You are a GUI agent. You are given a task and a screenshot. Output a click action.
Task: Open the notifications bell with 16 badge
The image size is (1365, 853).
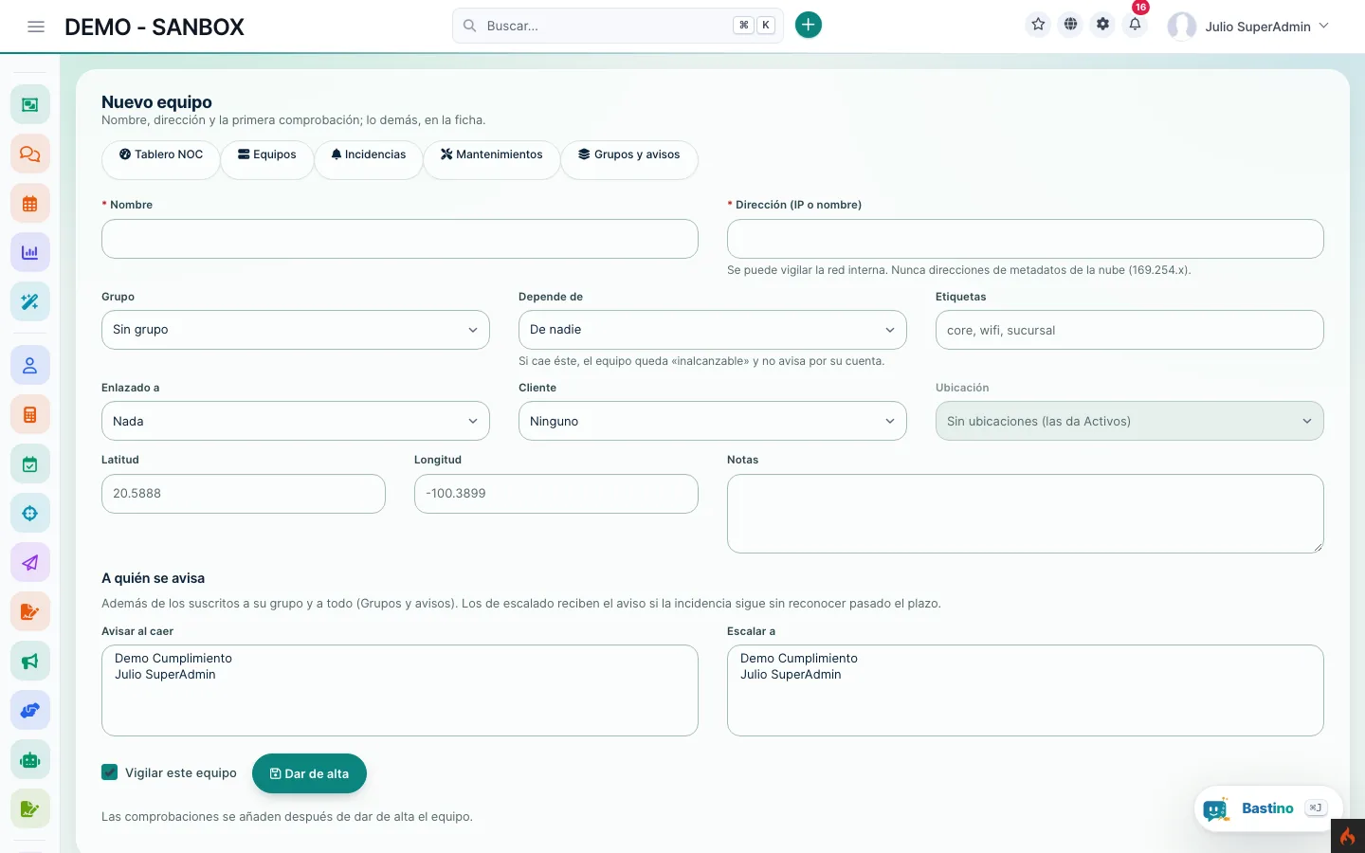[1135, 25]
